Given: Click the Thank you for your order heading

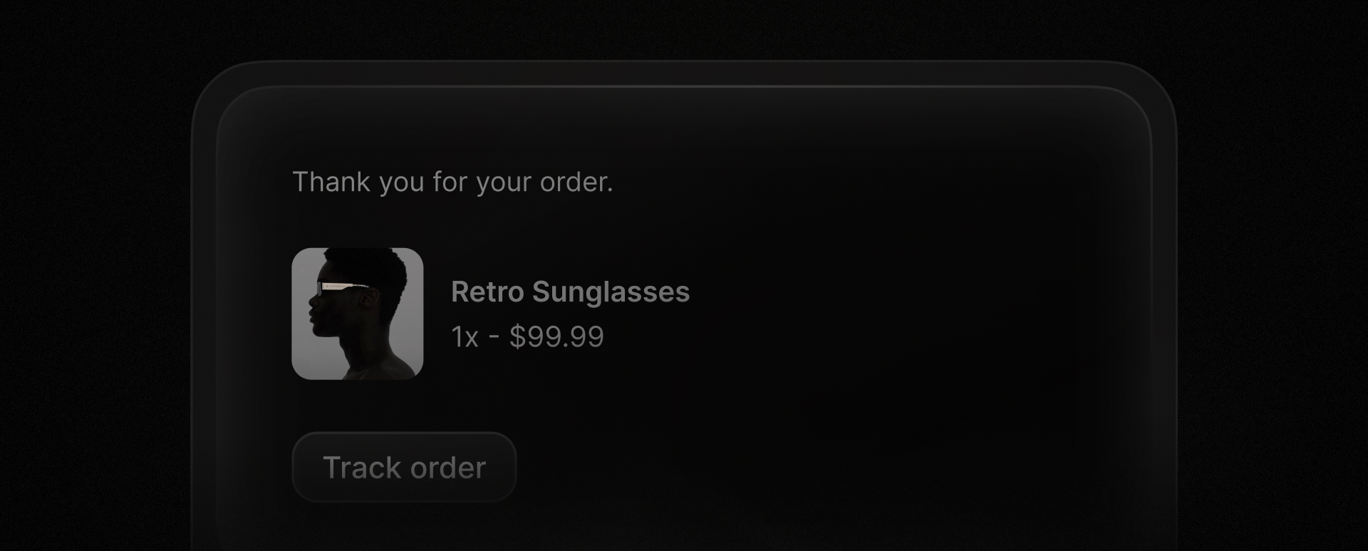Looking at the screenshot, I should 452,182.
